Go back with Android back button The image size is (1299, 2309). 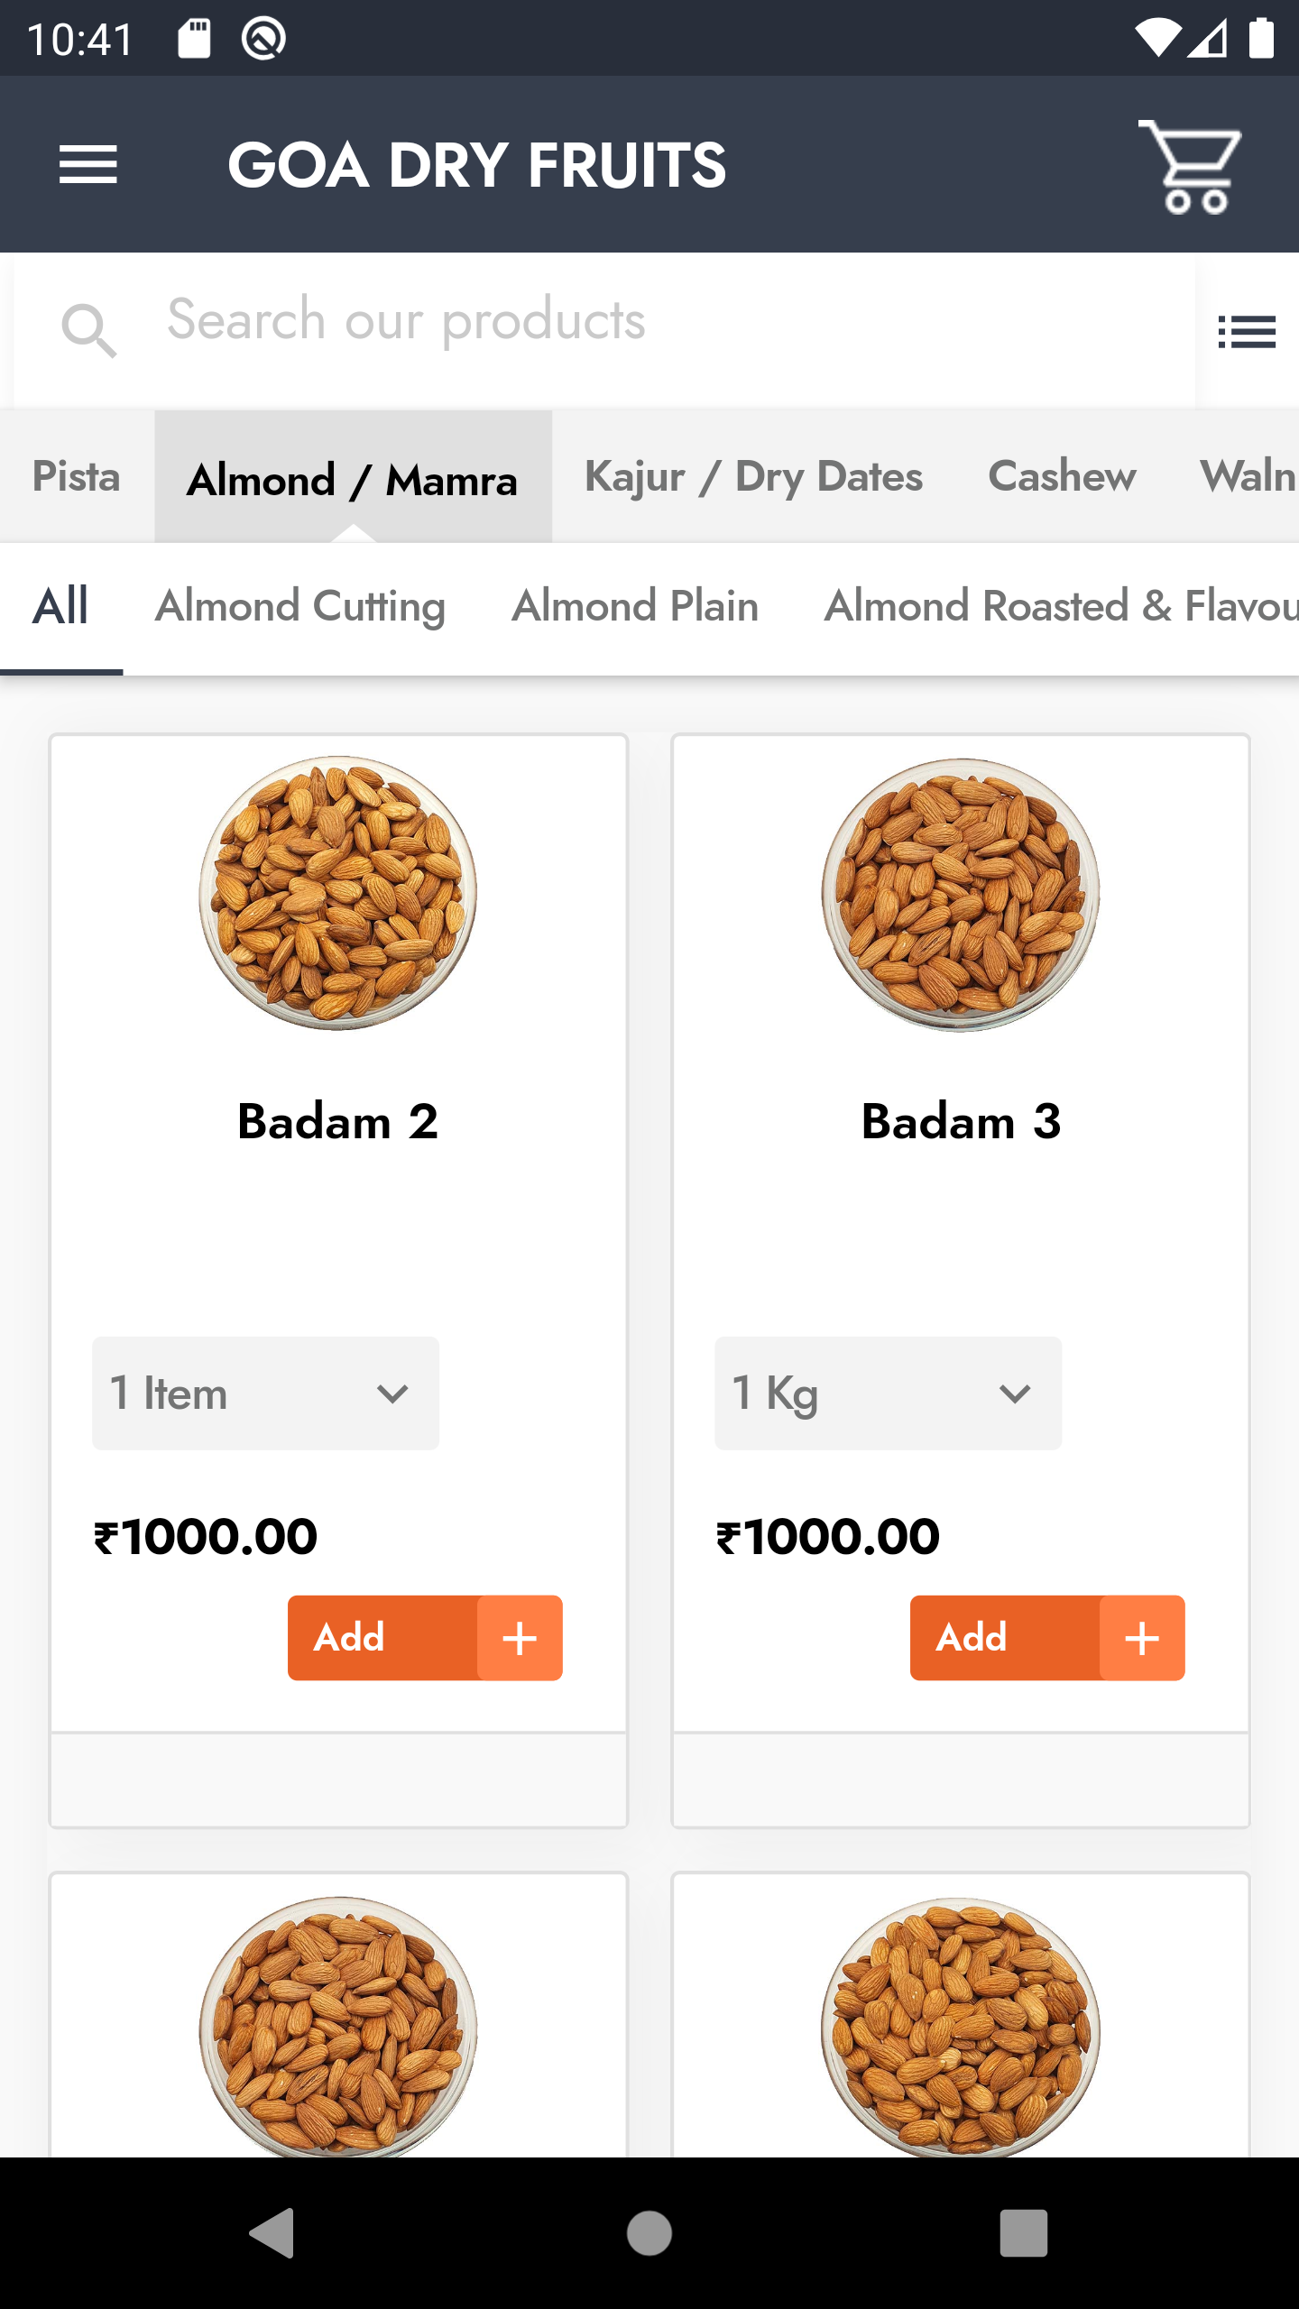pyautogui.click(x=272, y=2233)
